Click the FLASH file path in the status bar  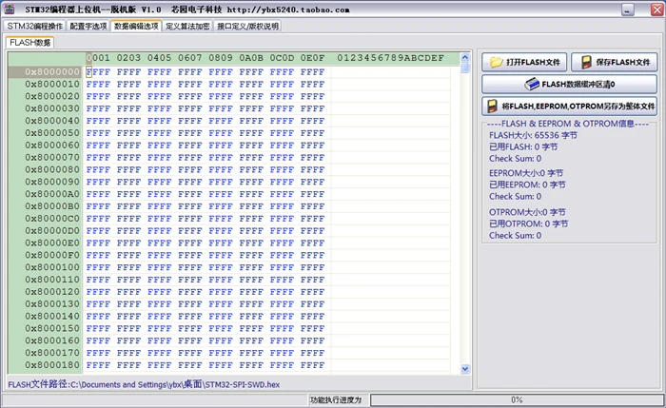pos(144,384)
